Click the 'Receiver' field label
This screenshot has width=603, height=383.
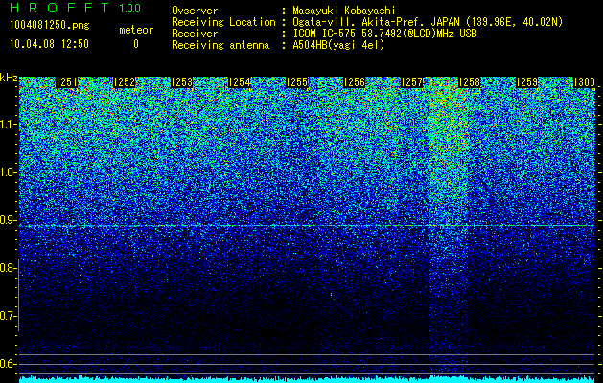[x=195, y=34]
